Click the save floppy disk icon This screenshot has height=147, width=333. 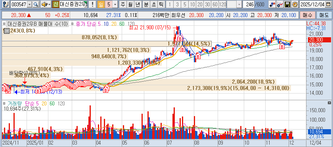[x=287, y=4]
